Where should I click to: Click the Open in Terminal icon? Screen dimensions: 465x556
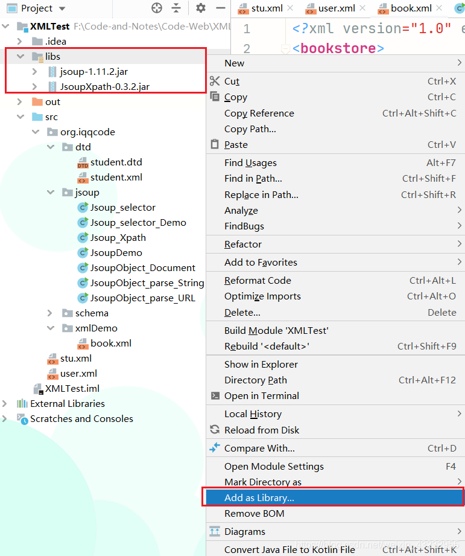click(215, 395)
